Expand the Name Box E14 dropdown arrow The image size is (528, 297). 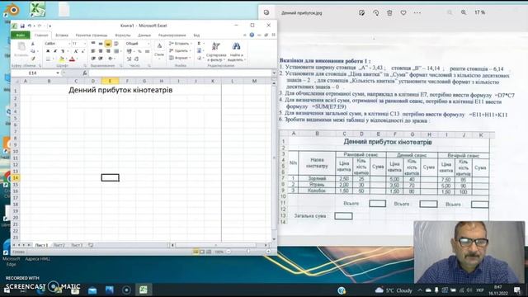tap(58, 73)
